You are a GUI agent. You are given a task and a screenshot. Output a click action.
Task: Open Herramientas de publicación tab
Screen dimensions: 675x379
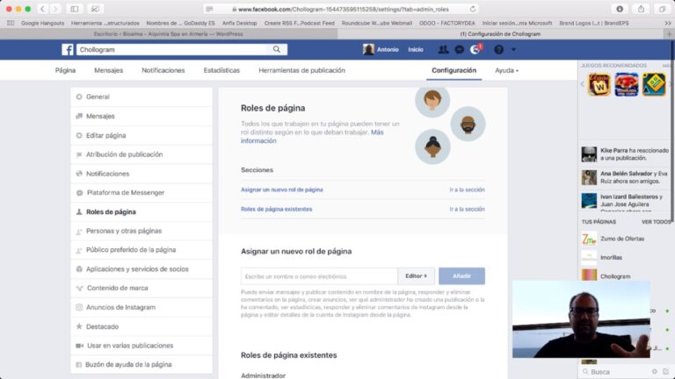(301, 70)
